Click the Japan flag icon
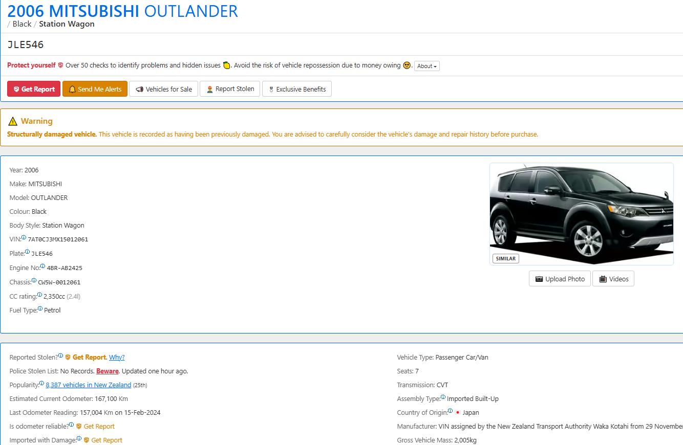 click(458, 413)
